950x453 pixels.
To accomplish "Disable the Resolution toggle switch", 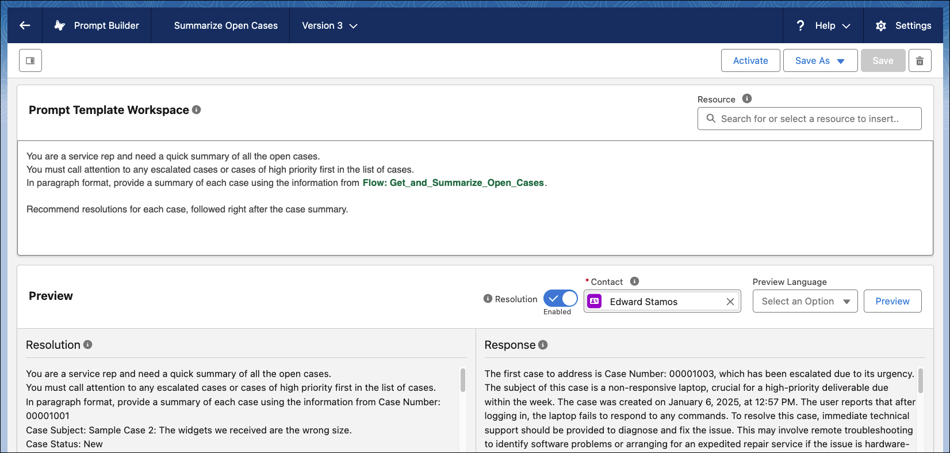I will click(561, 298).
